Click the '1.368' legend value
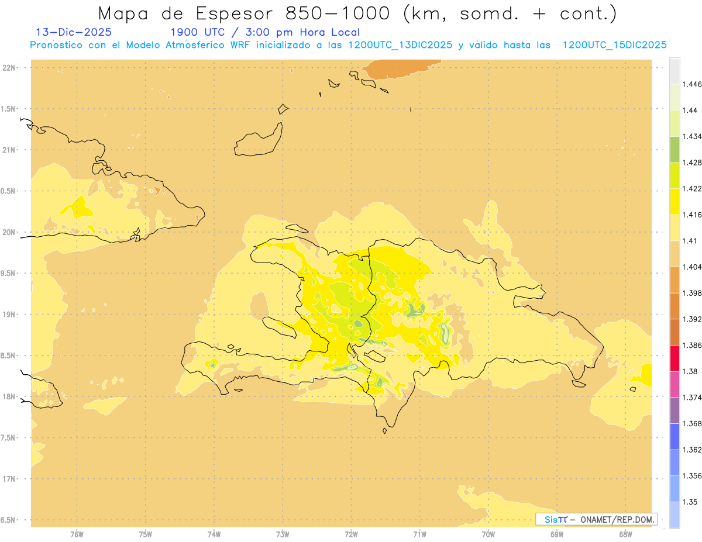702x542 pixels. coord(692,423)
